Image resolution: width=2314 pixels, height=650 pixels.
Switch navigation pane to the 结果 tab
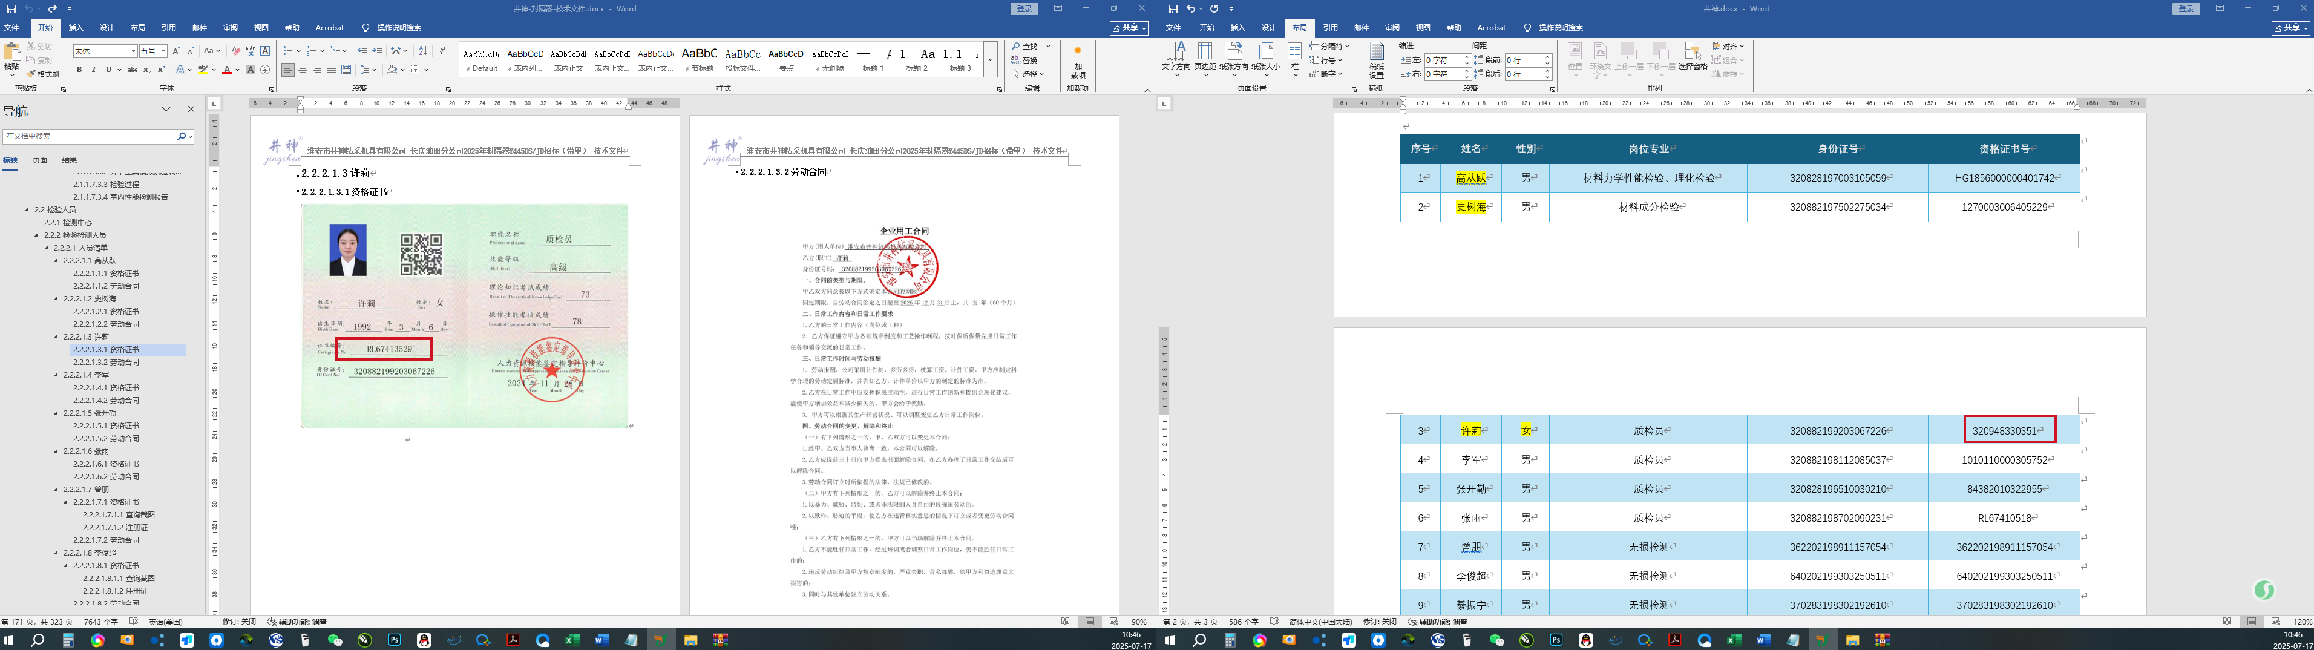(x=69, y=160)
